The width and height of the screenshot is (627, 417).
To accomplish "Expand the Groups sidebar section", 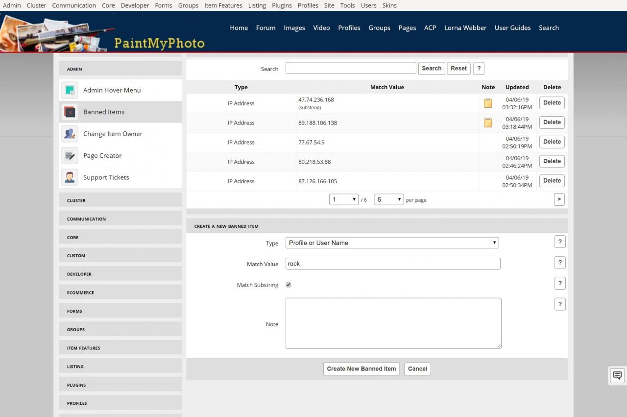I will [120, 329].
